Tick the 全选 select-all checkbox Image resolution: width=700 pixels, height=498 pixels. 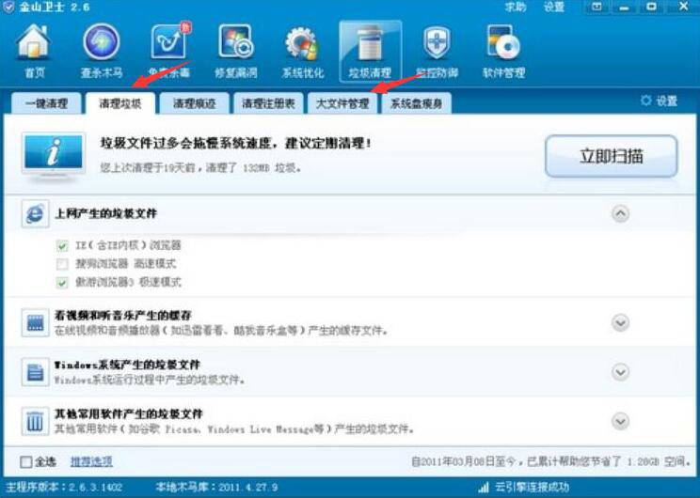click(x=26, y=462)
